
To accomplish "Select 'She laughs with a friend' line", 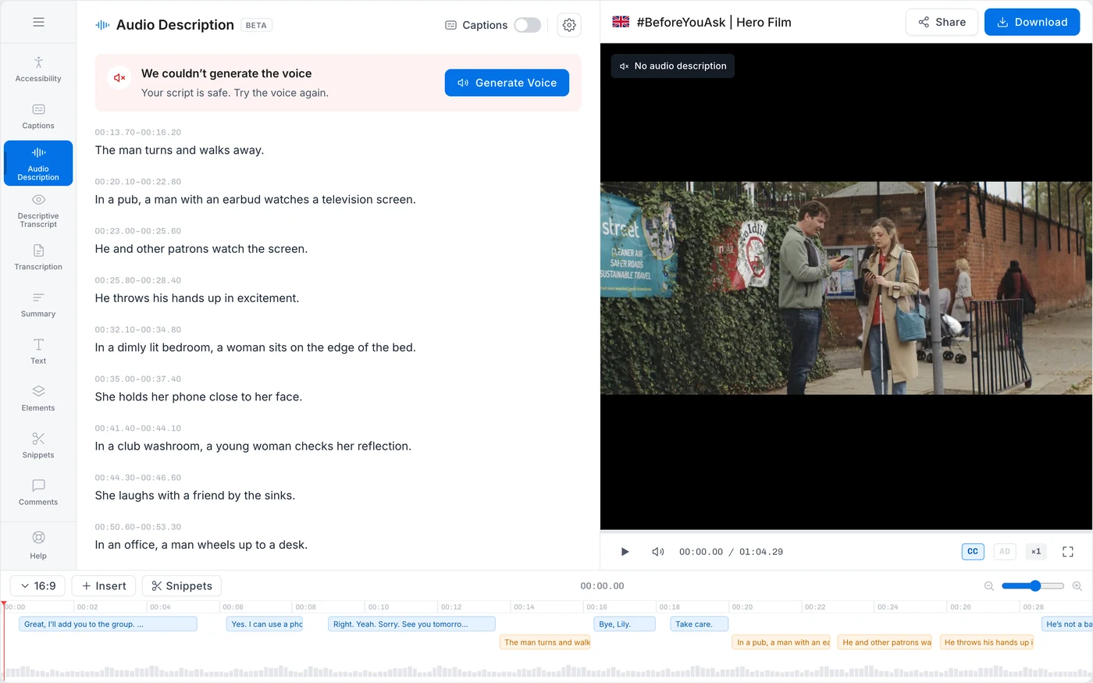I will click(x=195, y=496).
